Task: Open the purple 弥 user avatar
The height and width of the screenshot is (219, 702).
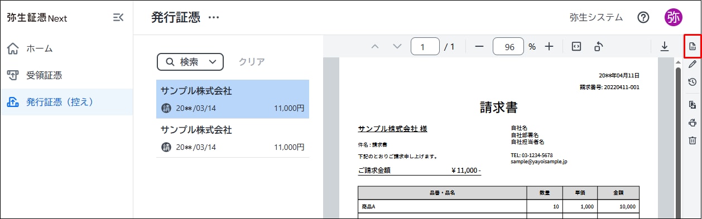Action: click(673, 17)
